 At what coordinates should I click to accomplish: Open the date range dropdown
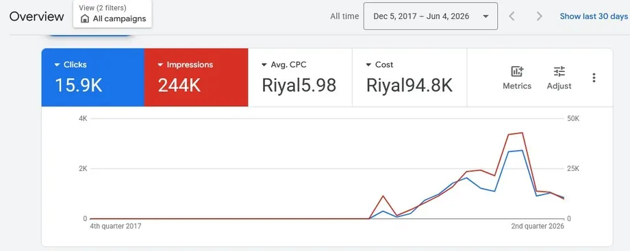pyautogui.click(x=430, y=16)
